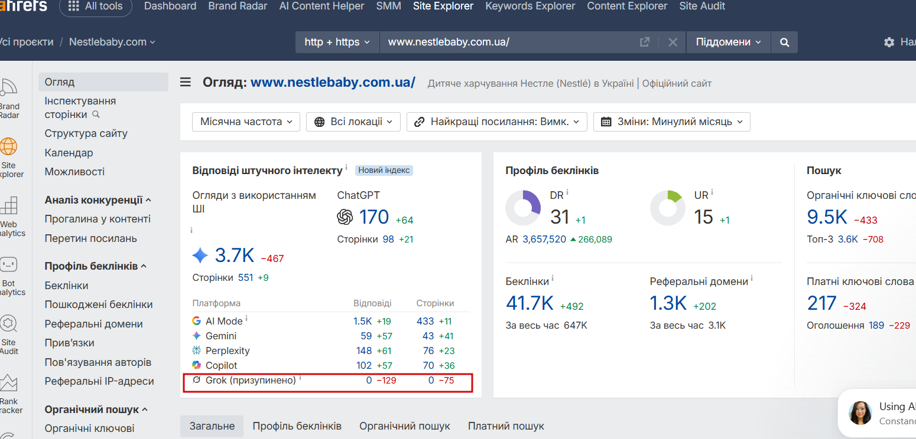Viewport: 916px width, 439px height.
Task: Open the http + https protocol dropdown
Action: pos(337,42)
